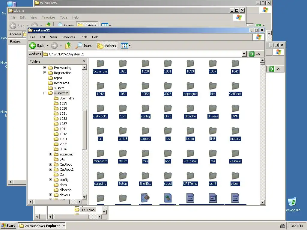Close the Folders pane

(84, 61)
